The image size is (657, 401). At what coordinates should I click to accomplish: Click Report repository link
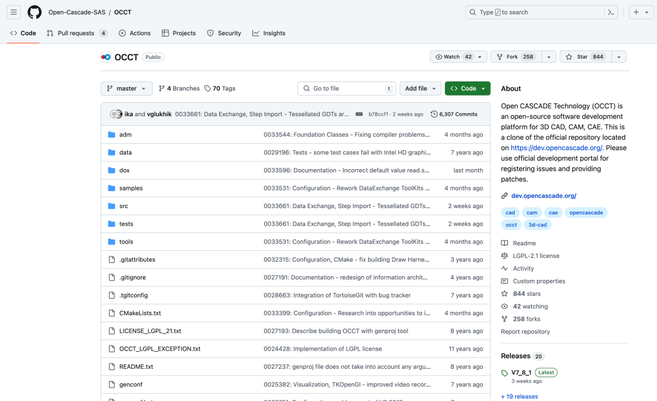tap(526, 332)
